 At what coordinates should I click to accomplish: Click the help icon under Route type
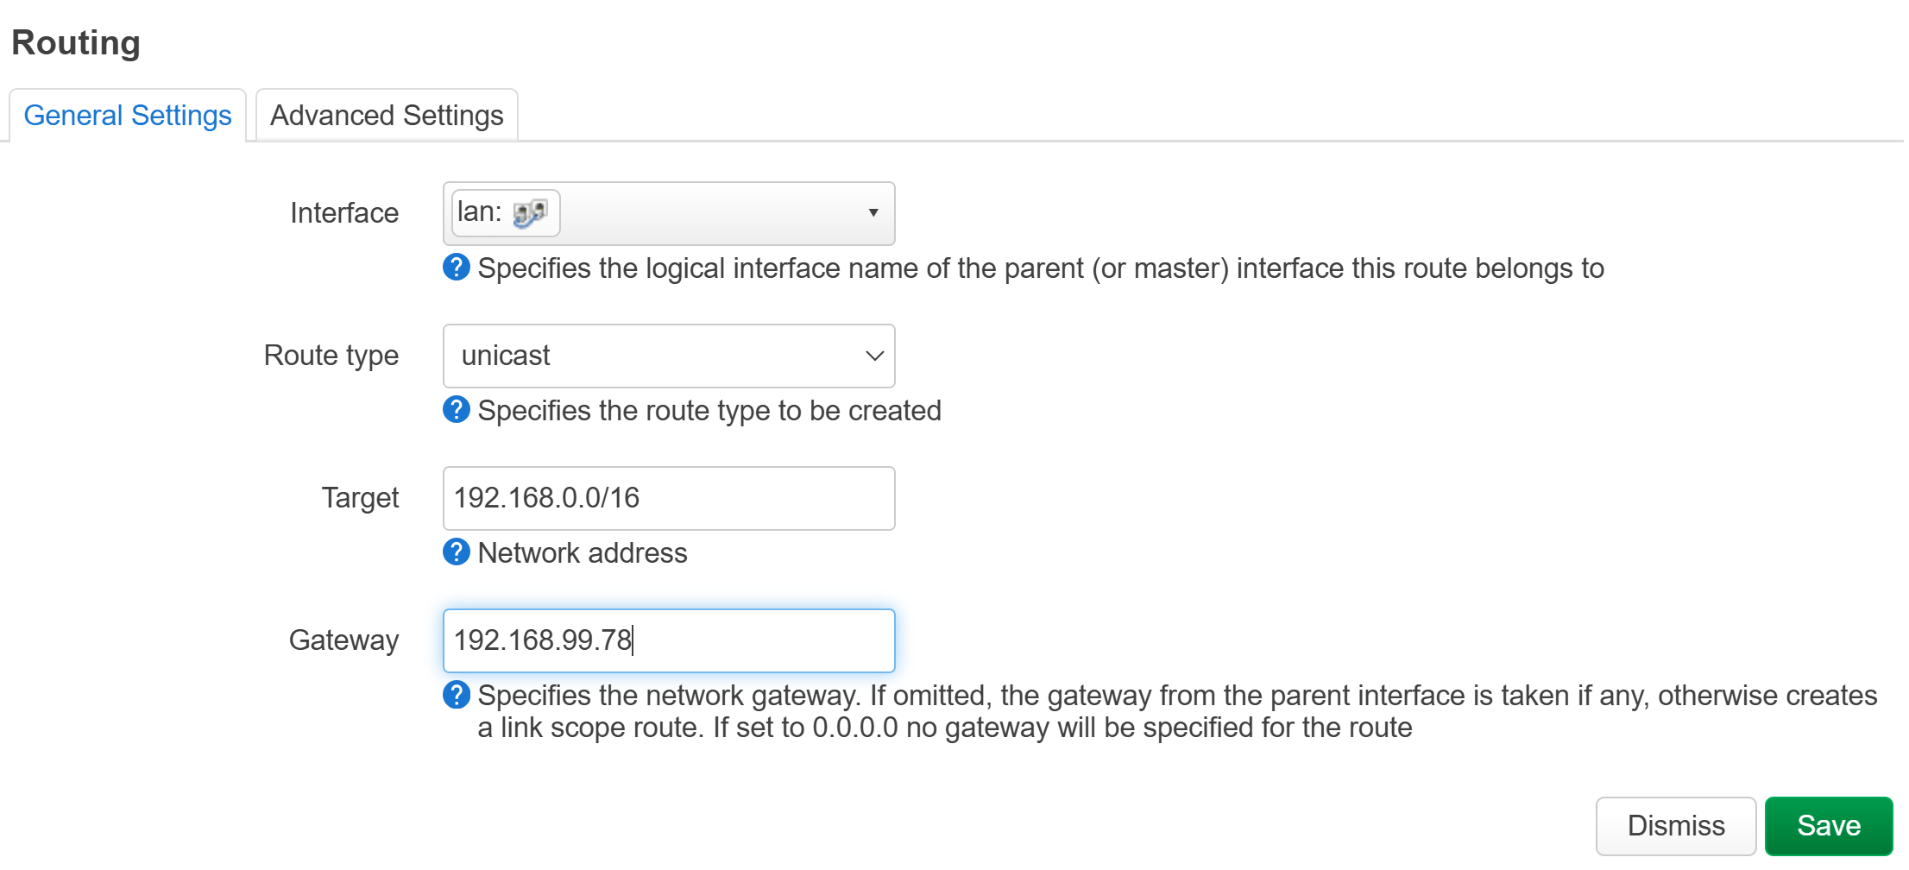pyautogui.click(x=457, y=410)
